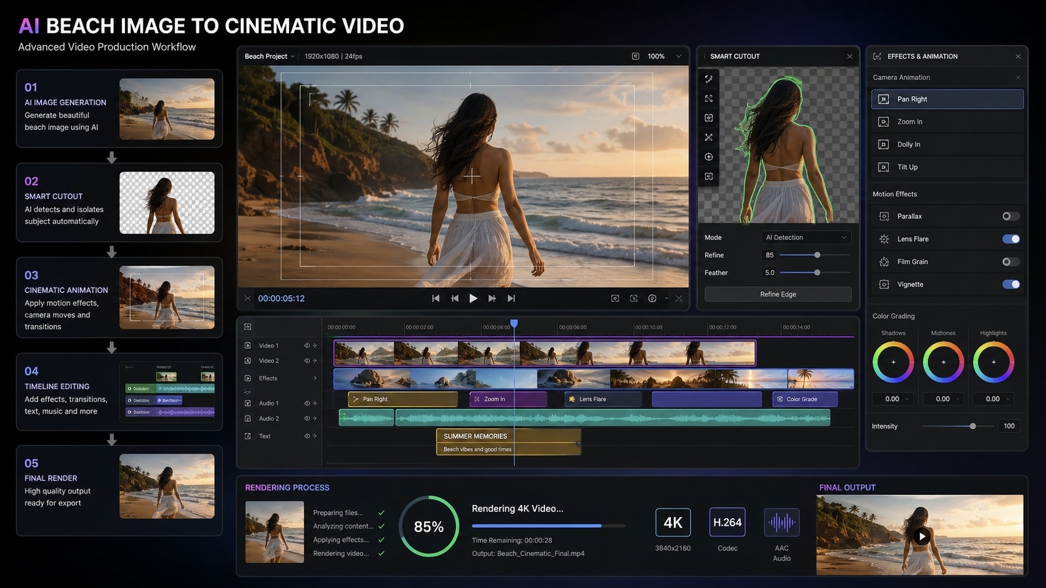Open the AI Detection mode dropdown
The width and height of the screenshot is (1046, 588).
pyautogui.click(x=806, y=237)
